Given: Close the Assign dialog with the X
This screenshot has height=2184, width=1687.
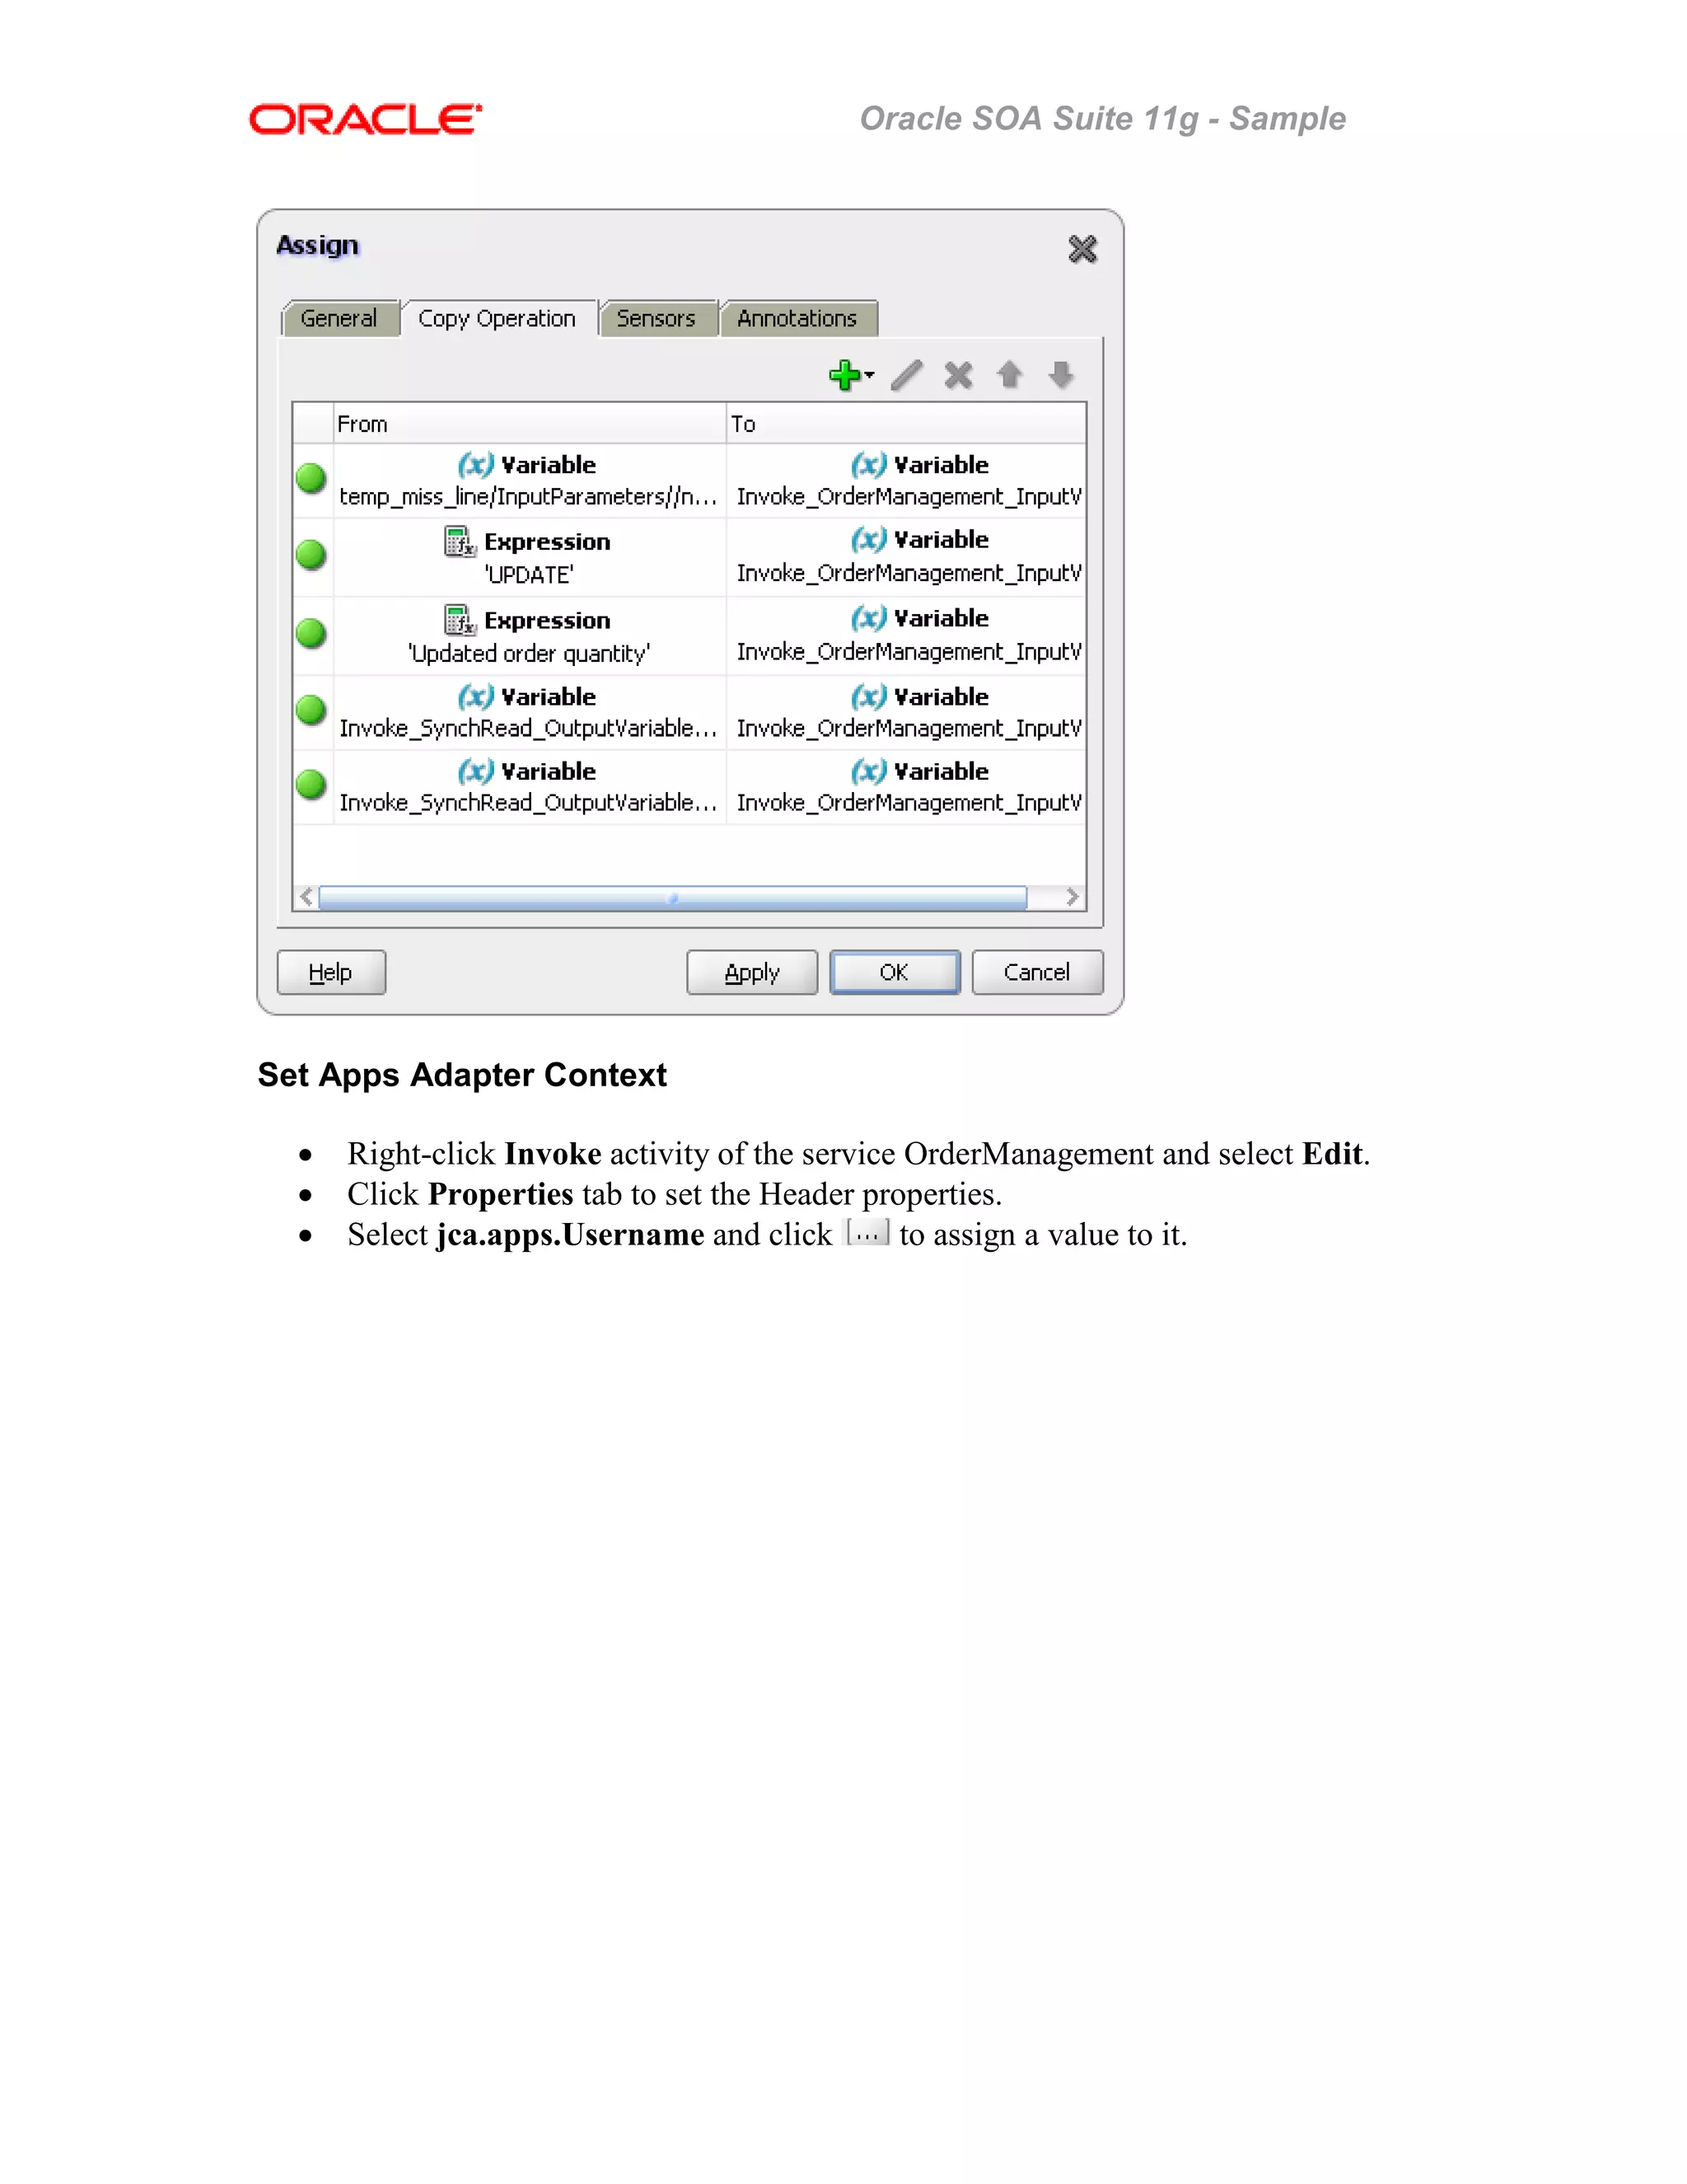Looking at the screenshot, I should point(1082,249).
